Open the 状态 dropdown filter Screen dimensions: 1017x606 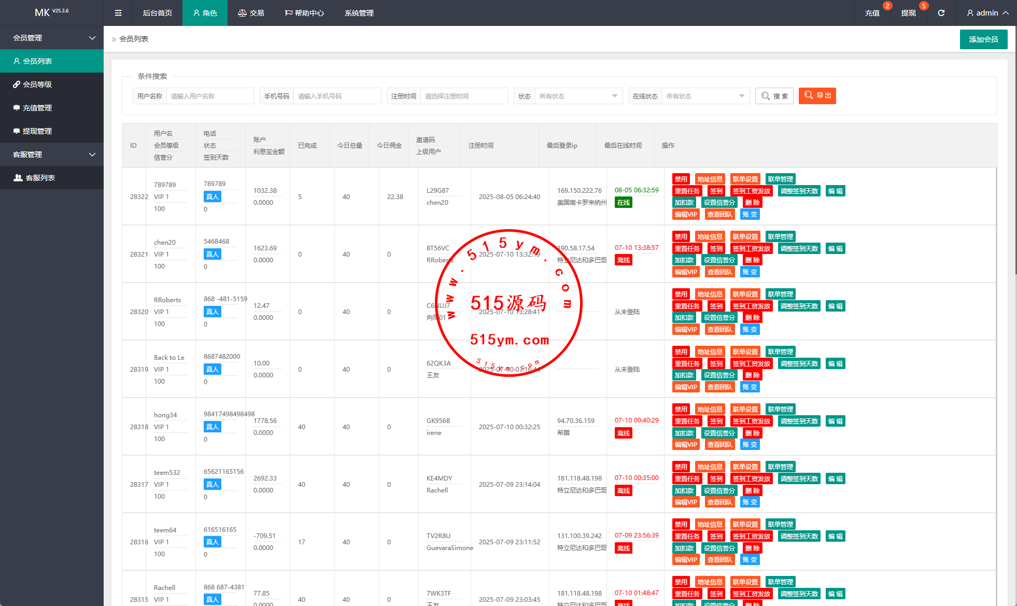pos(577,96)
